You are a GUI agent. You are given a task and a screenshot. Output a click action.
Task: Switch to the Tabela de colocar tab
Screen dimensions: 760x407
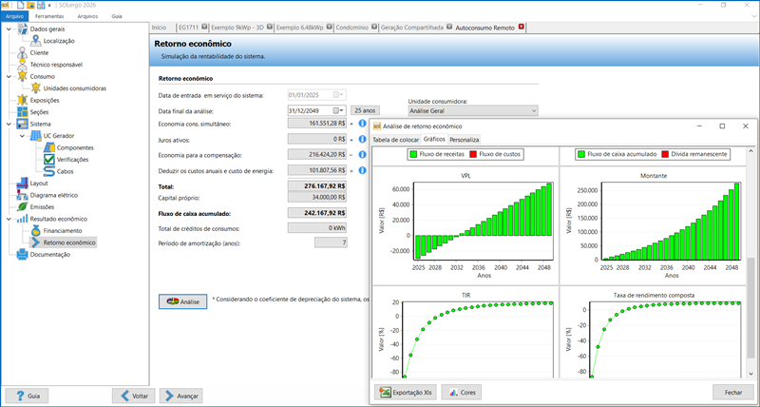pos(395,140)
